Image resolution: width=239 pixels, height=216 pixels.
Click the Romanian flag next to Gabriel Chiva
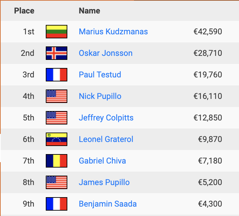(x=57, y=161)
